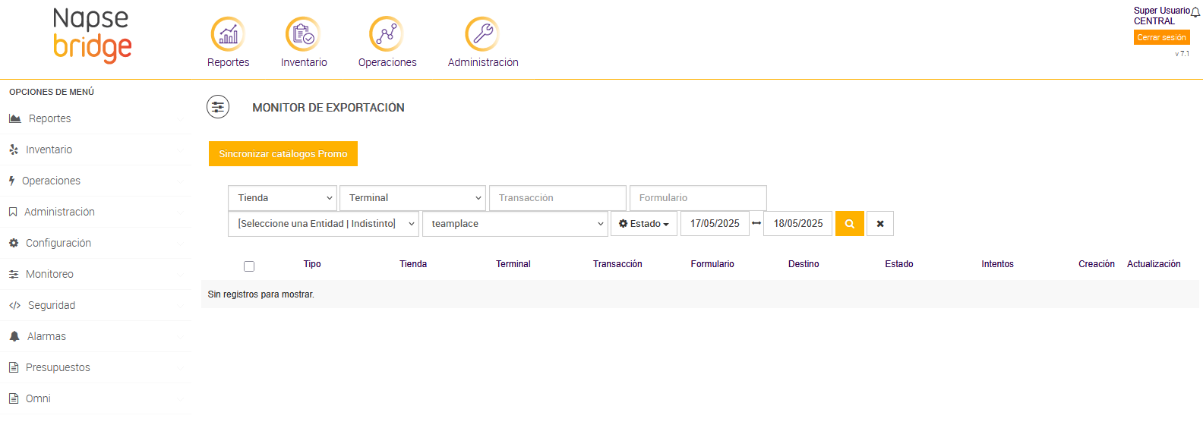Click the Intentos column header
1203x425 pixels.
997,264
